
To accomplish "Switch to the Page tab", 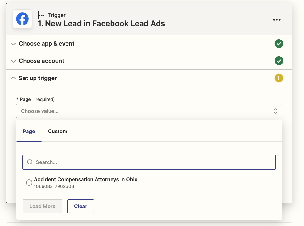I will tap(29, 131).
